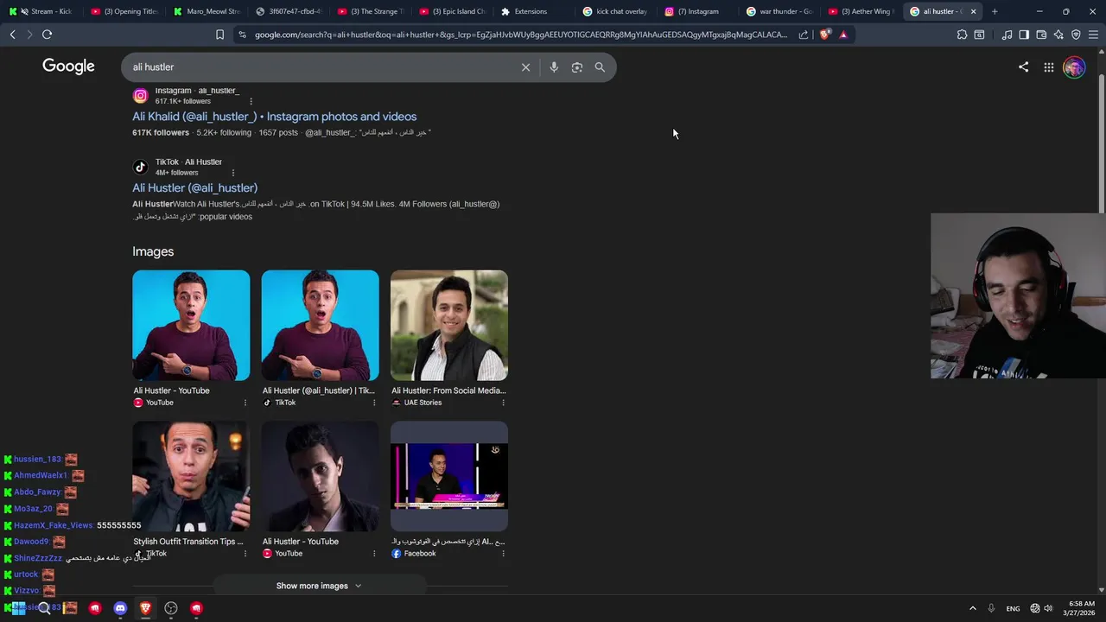Viewport: 1106px width, 622px height.
Task: Open Leo AI sparkle icon
Action: click(1058, 35)
